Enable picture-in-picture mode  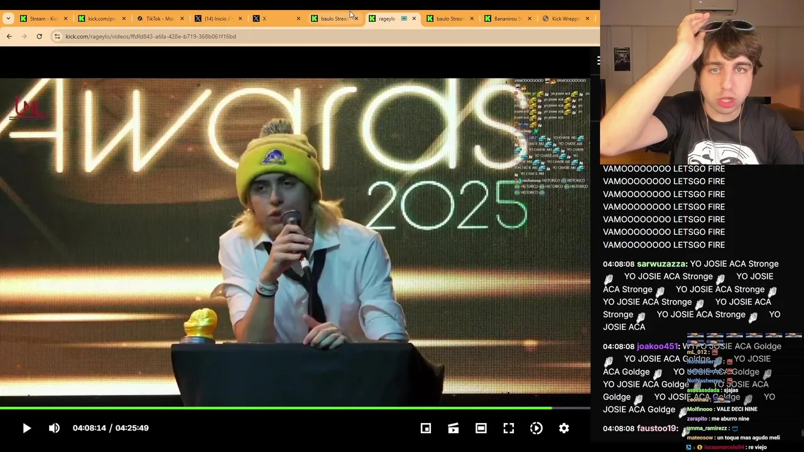coord(426,428)
